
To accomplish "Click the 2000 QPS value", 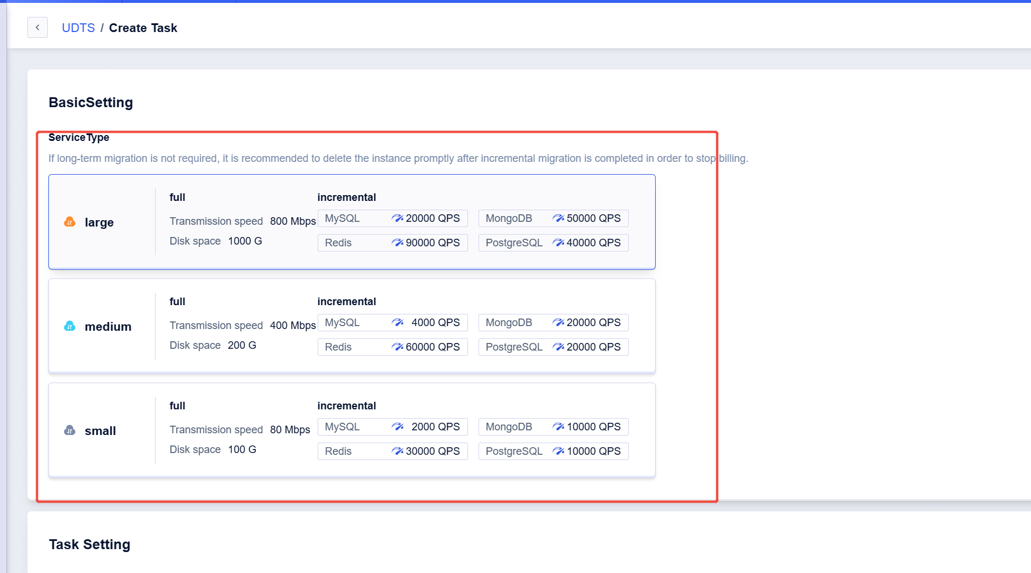I will [x=436, y=427].
